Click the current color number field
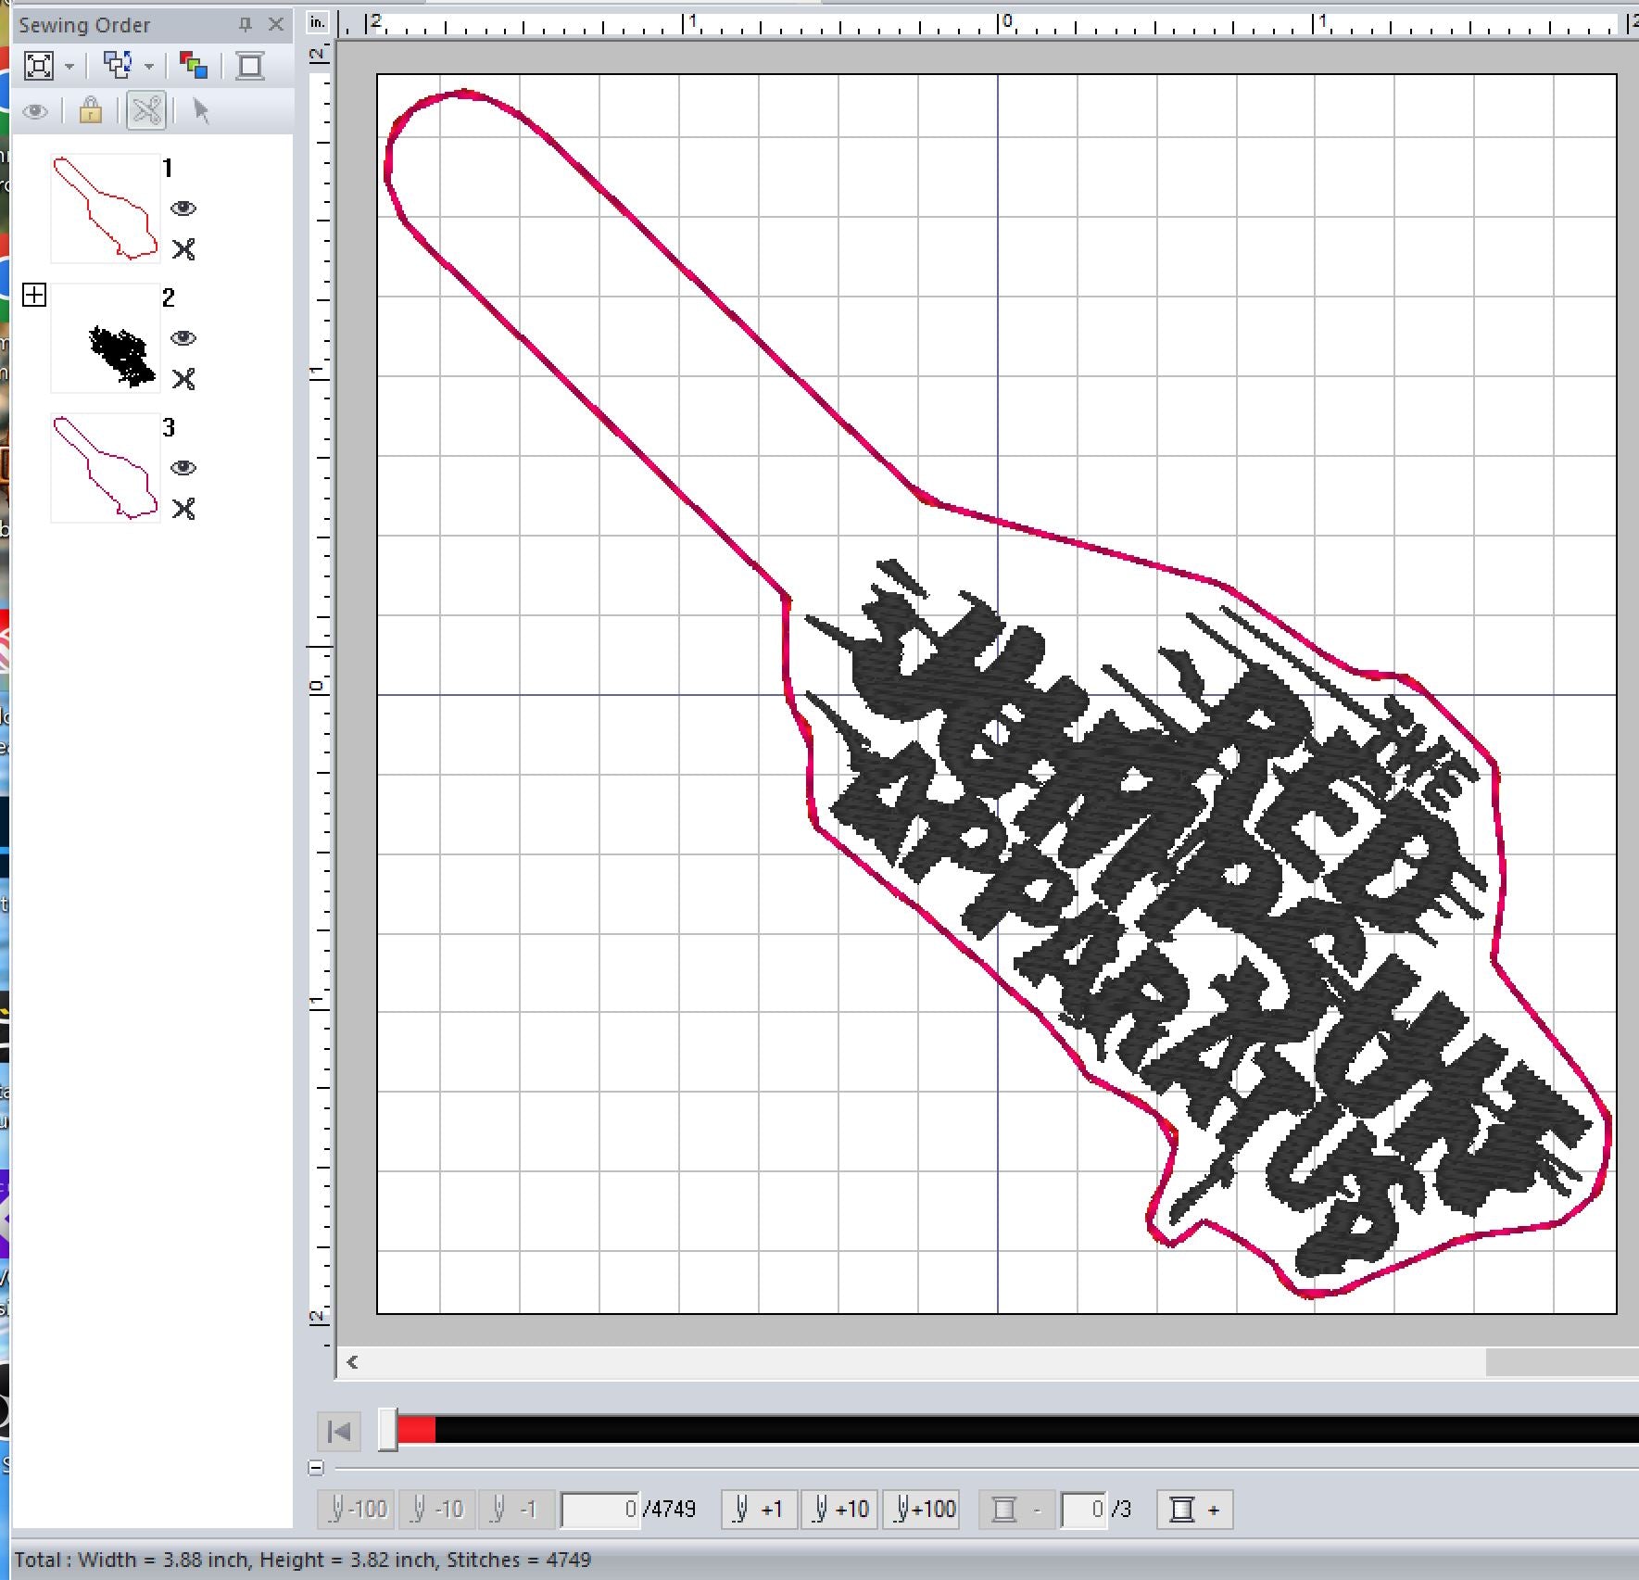 pos(1084,1510)
